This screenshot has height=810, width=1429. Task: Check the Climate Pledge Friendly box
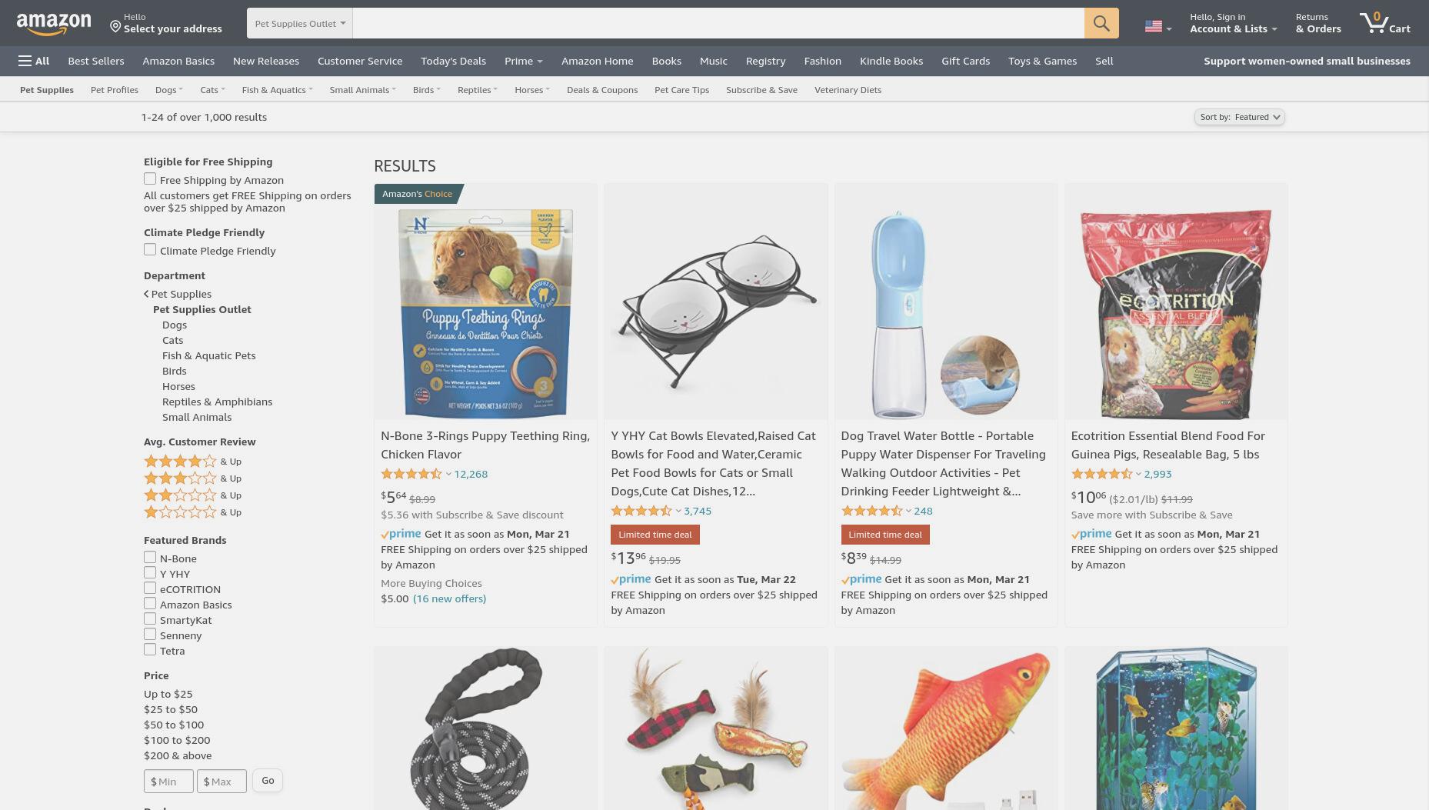(150, 250)
